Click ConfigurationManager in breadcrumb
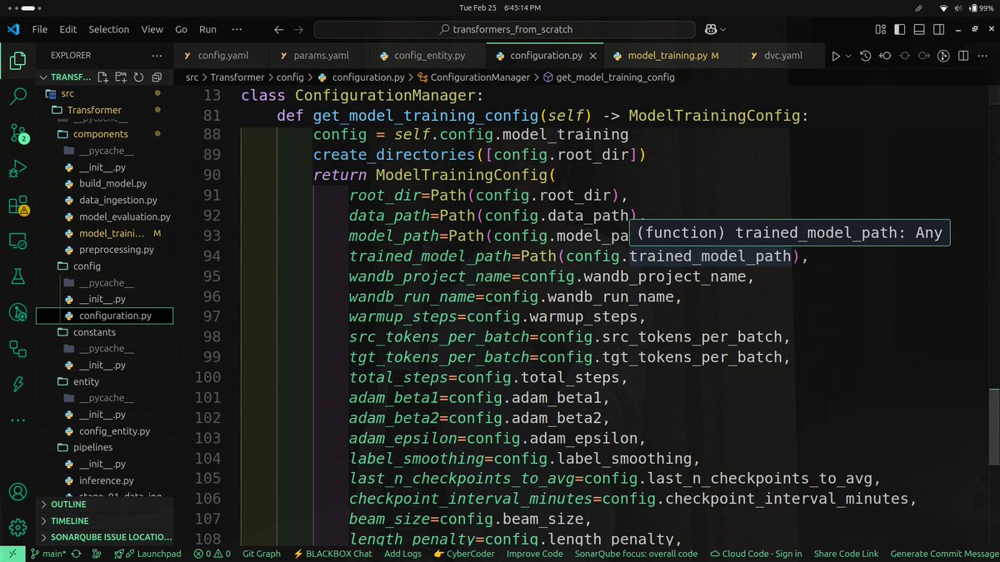The height and width of the screenshot is (562, 1000). click(x=479, y=77)
